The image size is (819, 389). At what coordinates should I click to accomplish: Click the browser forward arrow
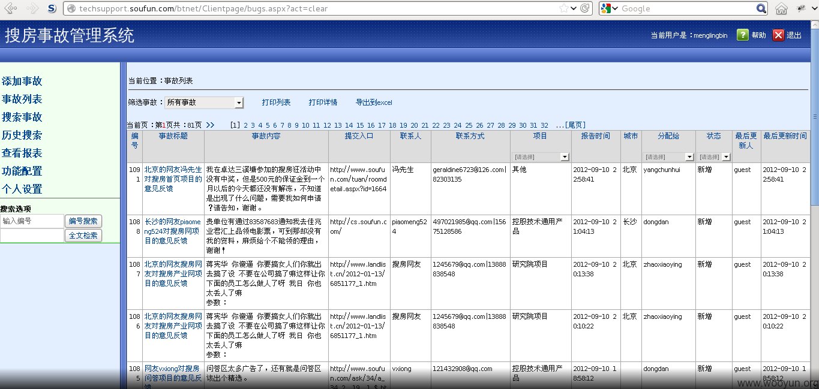coord(32,8)
